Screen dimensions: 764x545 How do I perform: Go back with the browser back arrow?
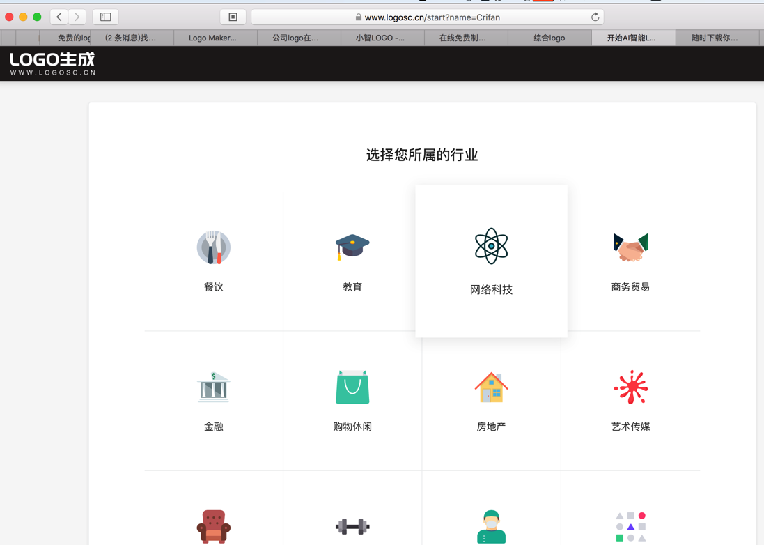click(59, 17)
